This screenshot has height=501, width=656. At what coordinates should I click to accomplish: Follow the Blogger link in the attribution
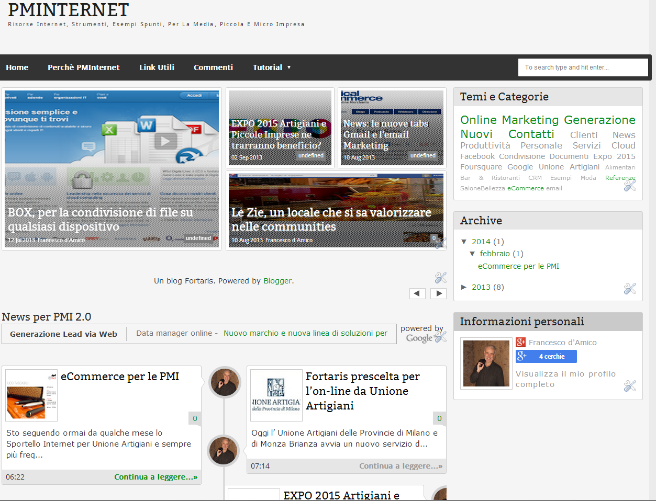tap(277, 281)
